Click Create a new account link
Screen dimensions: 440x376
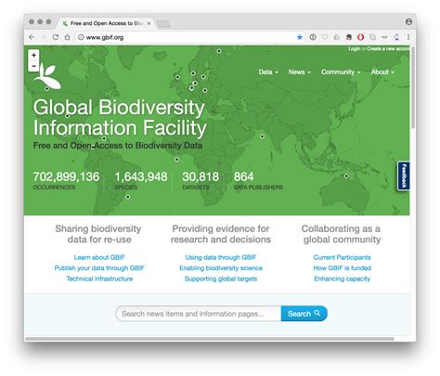388,48
